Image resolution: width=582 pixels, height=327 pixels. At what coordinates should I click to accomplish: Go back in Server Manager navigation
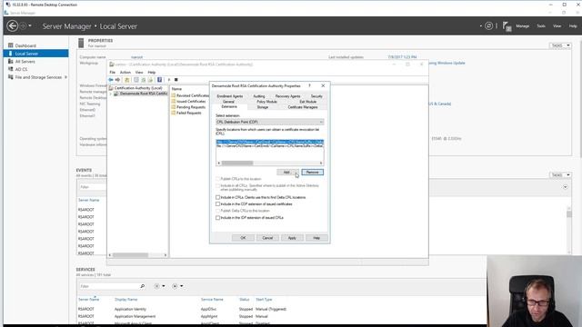(x=12, y=26)
